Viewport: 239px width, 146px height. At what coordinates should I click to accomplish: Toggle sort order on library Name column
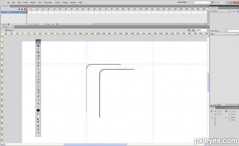(237, 34)
